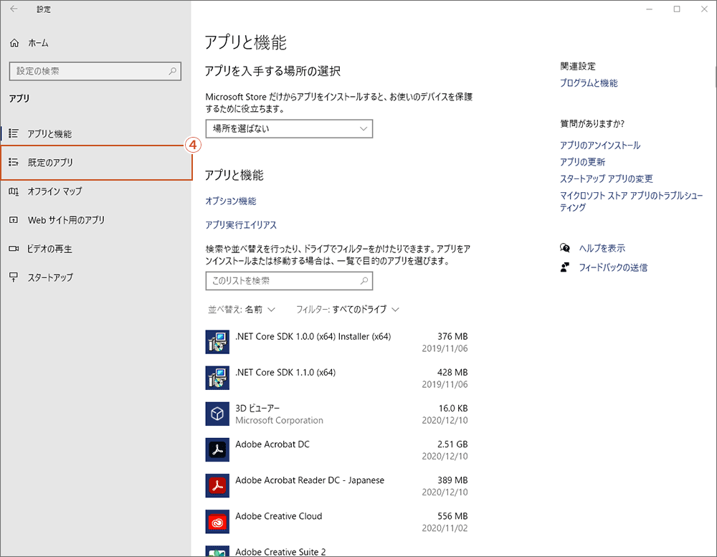Select Web サイト用のアプリ in the sidebar

pos(95,220)
